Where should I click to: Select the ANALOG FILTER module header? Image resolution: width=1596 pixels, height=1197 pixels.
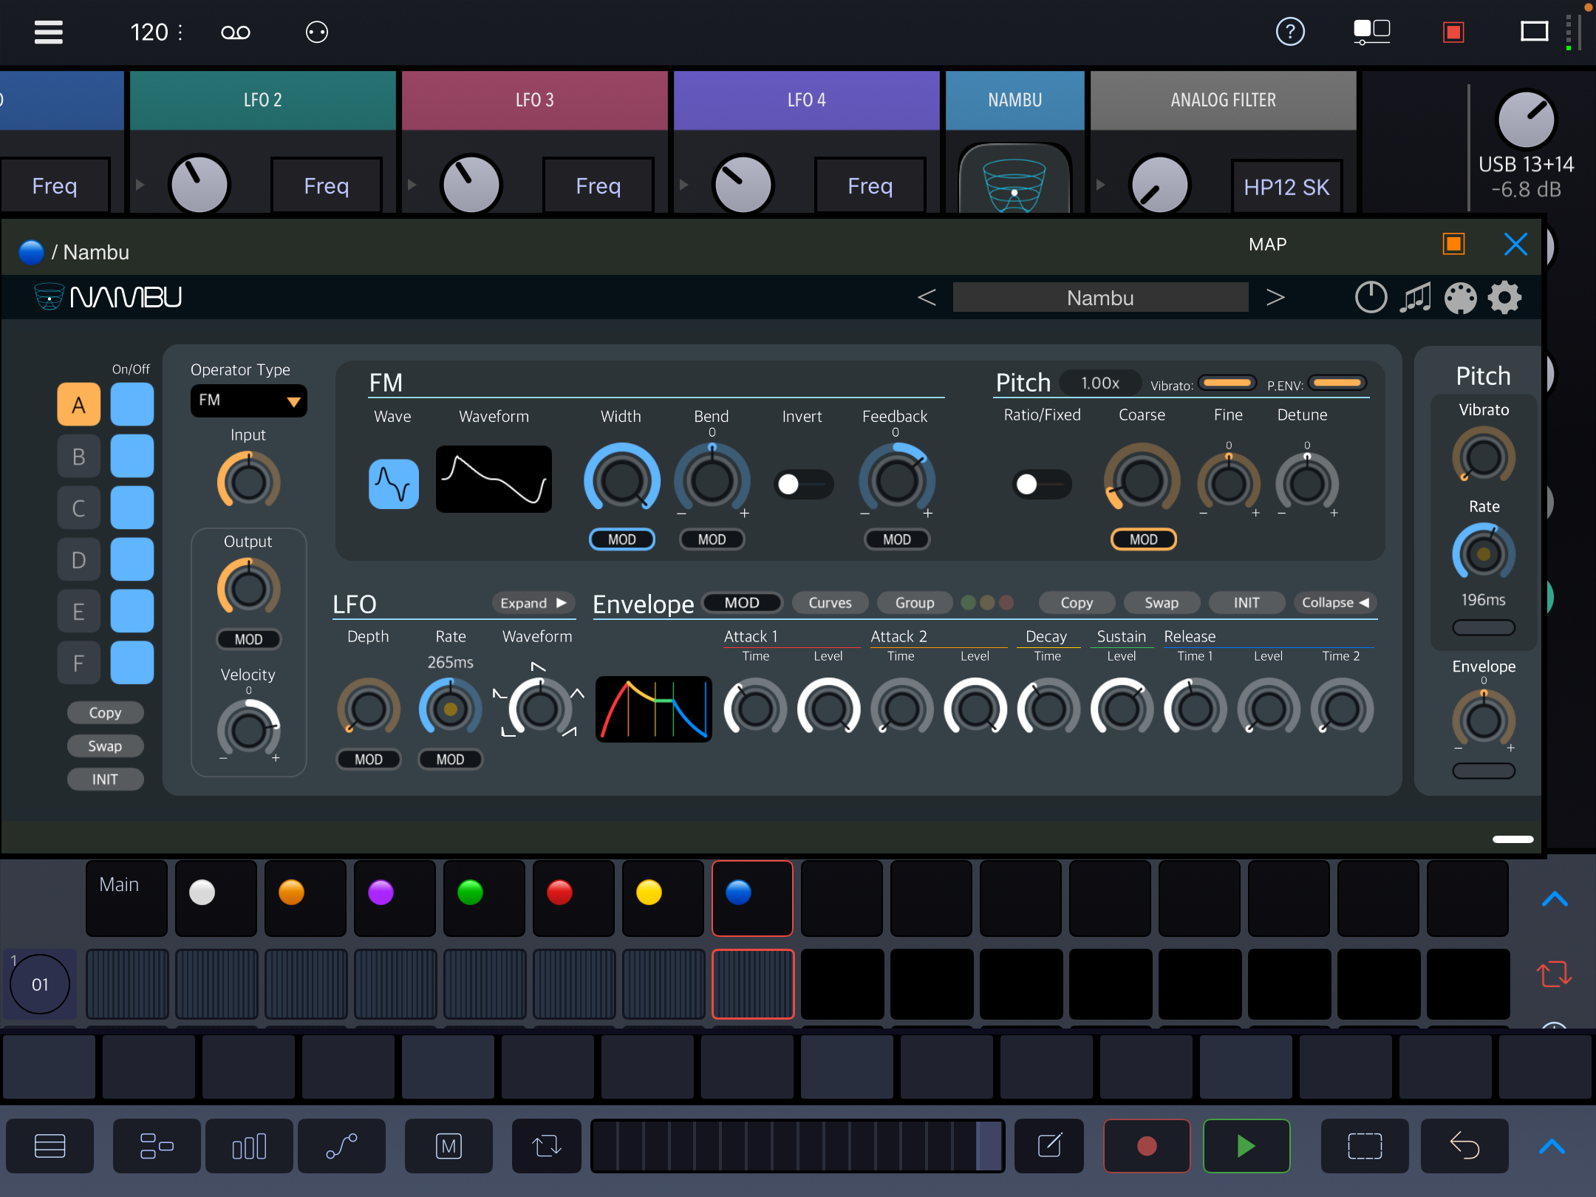[x=1224, y=100]
